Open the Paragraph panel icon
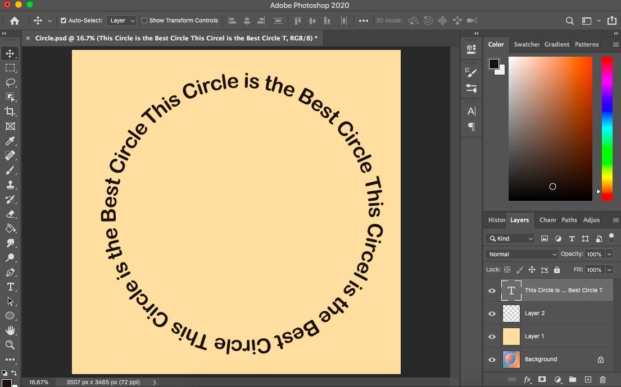The width and height of the screenshot is (621, 387). click(472, 127)
